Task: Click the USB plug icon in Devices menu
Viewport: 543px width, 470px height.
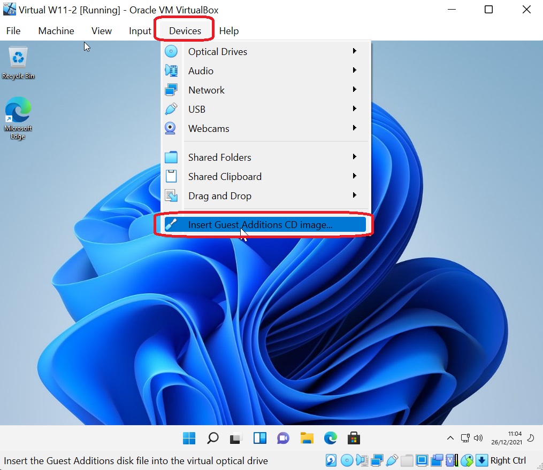Action: (171, 109)
